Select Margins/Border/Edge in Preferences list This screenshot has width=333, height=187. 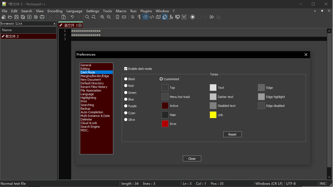point(96,76)
